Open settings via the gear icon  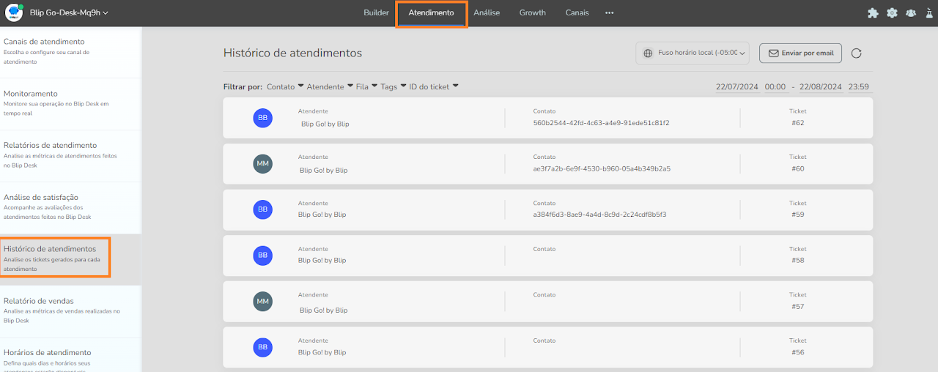coord(892,13)
